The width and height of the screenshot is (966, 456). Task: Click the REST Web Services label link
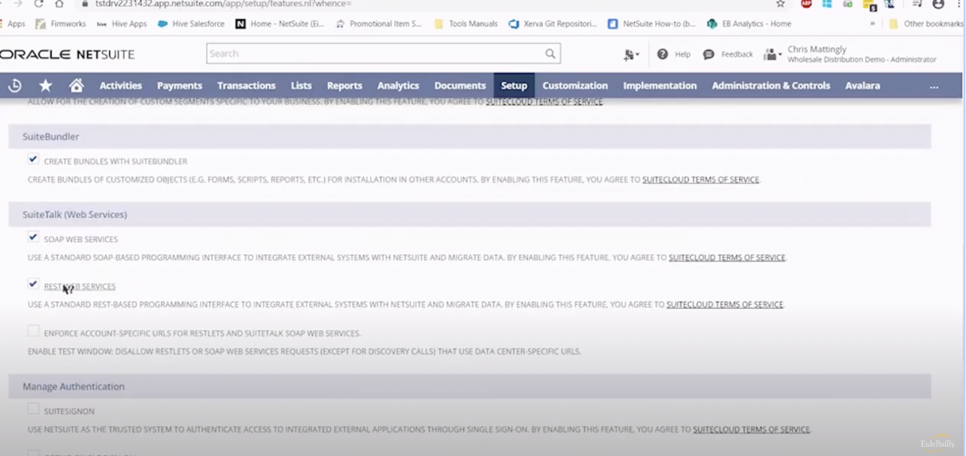(x=80, y=286)
